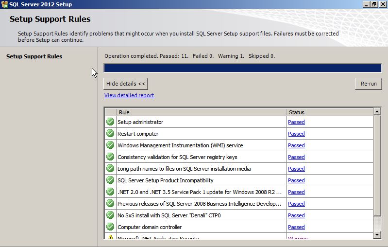Image resolution: width=388 pixels, height=247 pixels.
Task: Click the check icon for Previous releases rule
Action: tap(110, 203)
